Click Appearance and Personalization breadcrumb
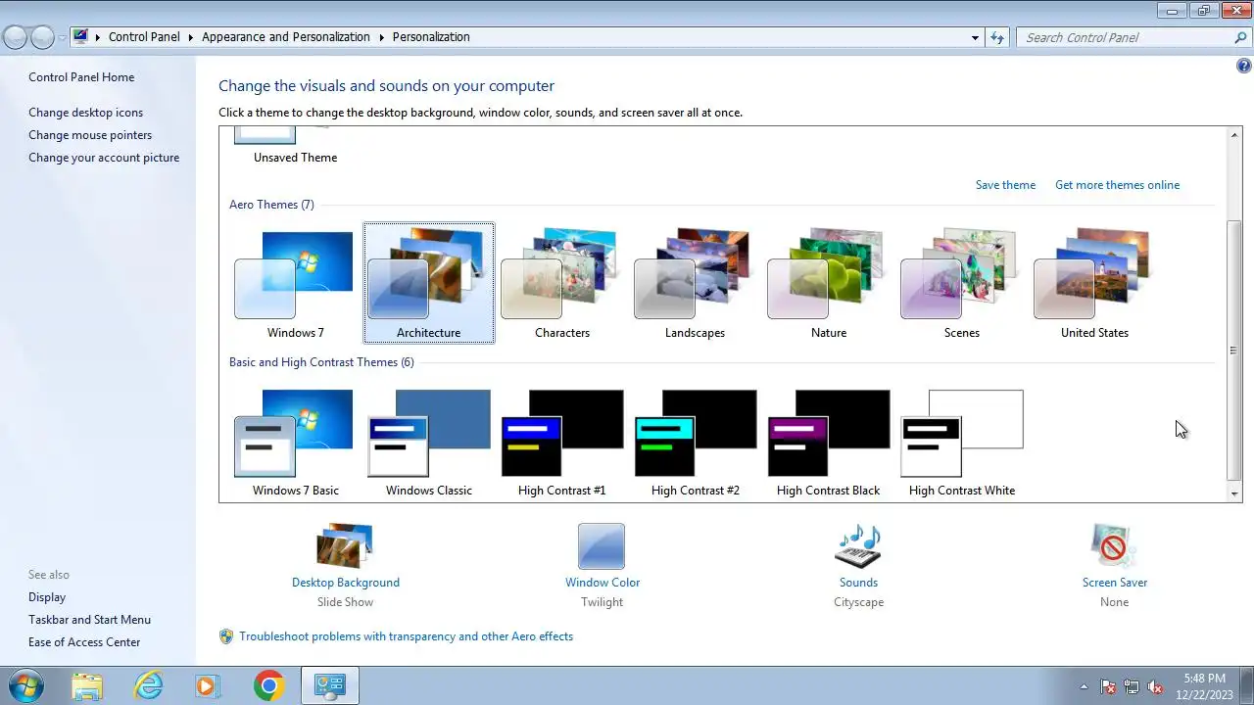Image resolution: width=1254 pixels, height=705 pixels. [x=286, y=37]
